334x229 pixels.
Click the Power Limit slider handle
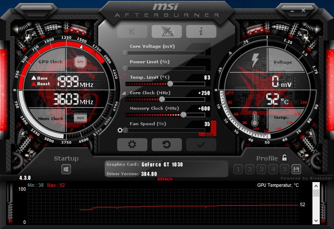(x=125, y=68)
